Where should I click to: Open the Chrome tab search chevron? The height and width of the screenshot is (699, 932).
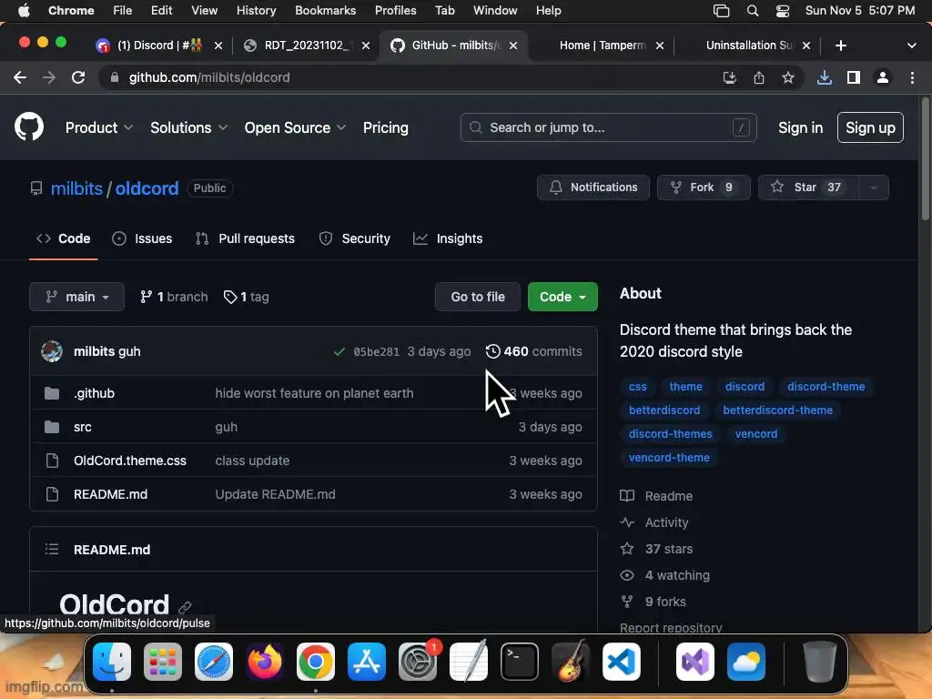click(x=912, y=46)
